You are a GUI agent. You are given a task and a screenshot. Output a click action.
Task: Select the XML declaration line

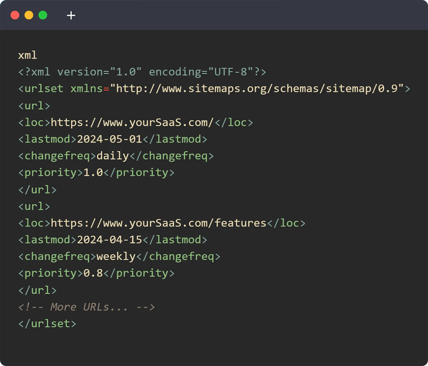pyautogui.click(x=142, y=72)
